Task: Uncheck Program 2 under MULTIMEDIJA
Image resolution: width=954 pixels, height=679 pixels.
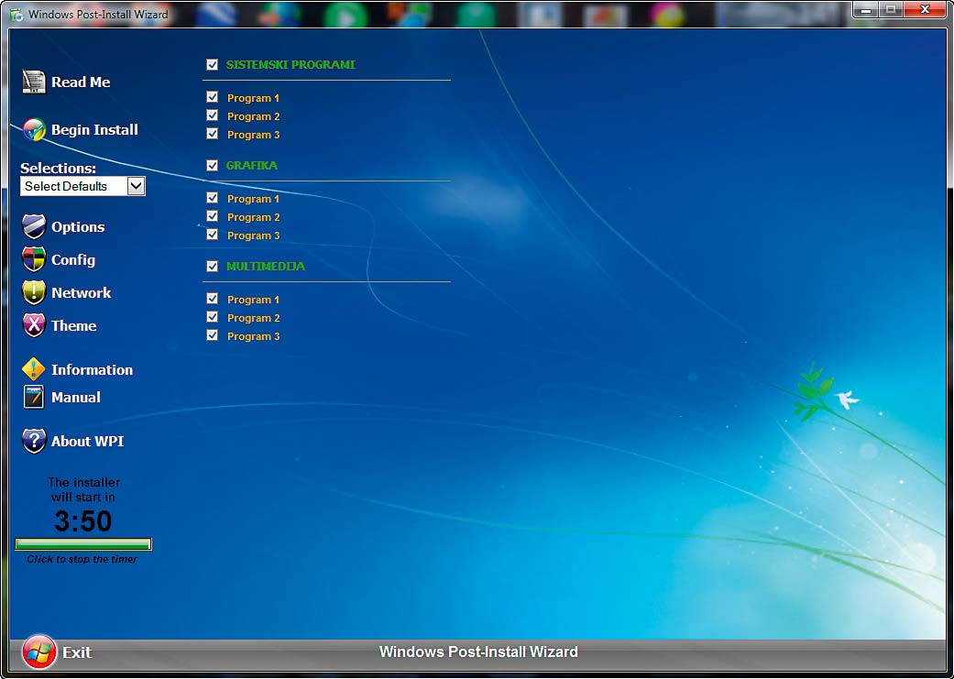Action: pyautogui.click(x=212, y=317)
